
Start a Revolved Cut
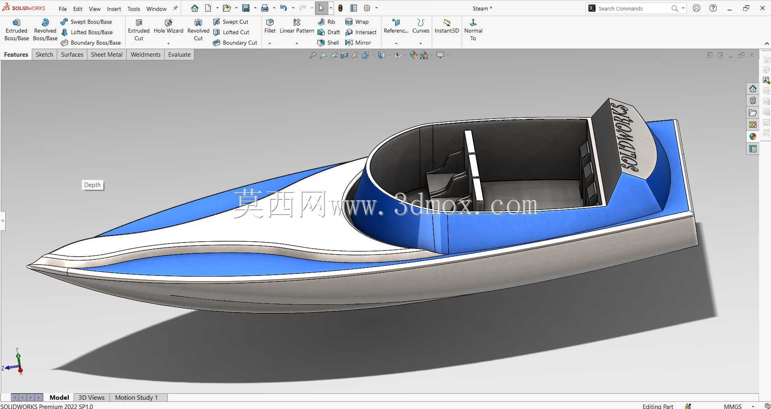click(198, 30)
